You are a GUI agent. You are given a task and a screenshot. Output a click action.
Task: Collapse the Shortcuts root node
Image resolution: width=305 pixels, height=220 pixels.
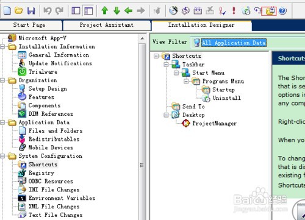coord(156,56)
